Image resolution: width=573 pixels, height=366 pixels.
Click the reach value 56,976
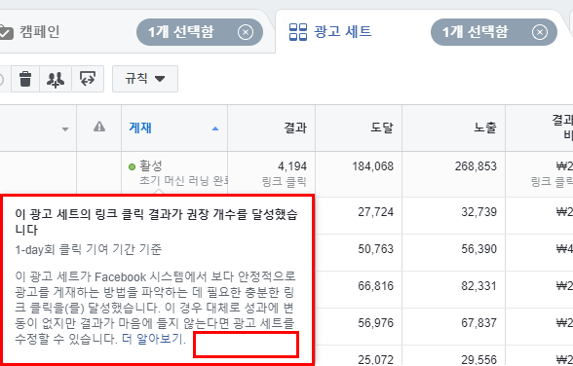[x=376, y=323]
